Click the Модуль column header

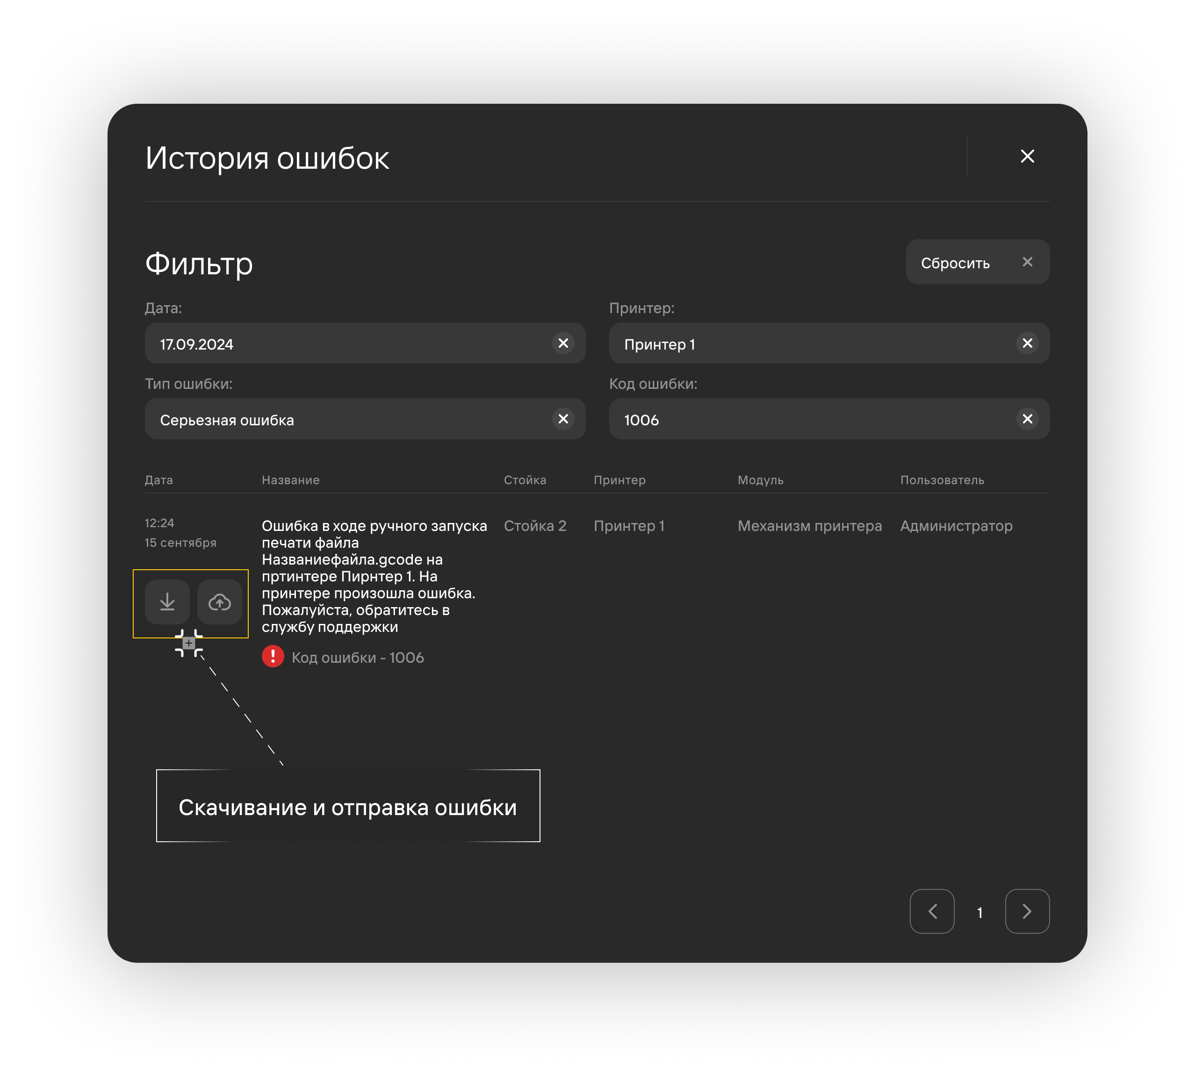tap(761, 480)
